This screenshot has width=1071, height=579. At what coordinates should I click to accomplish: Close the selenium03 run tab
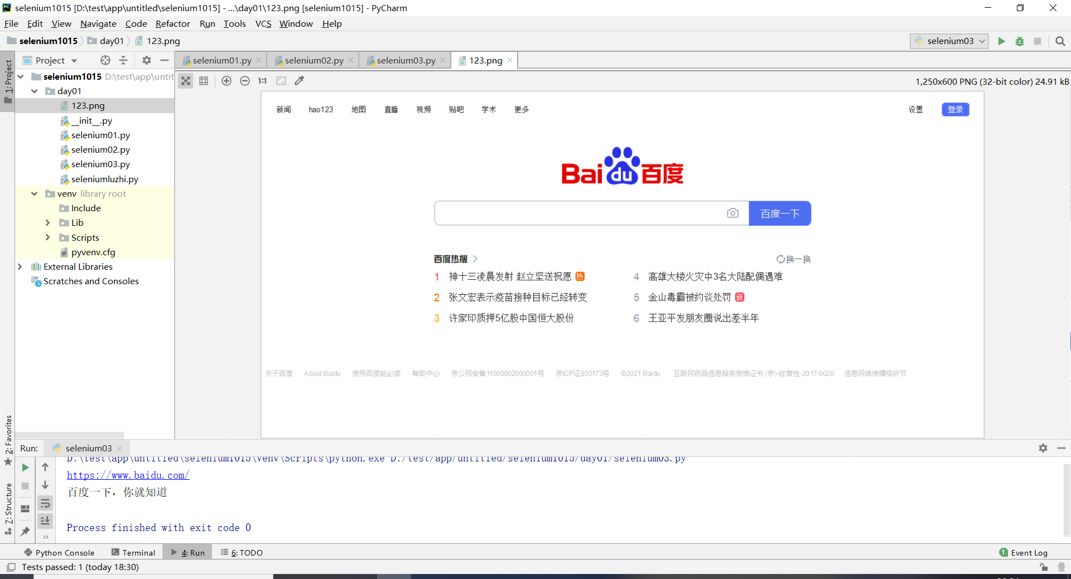pyautogui.click(x=119, y=448)
